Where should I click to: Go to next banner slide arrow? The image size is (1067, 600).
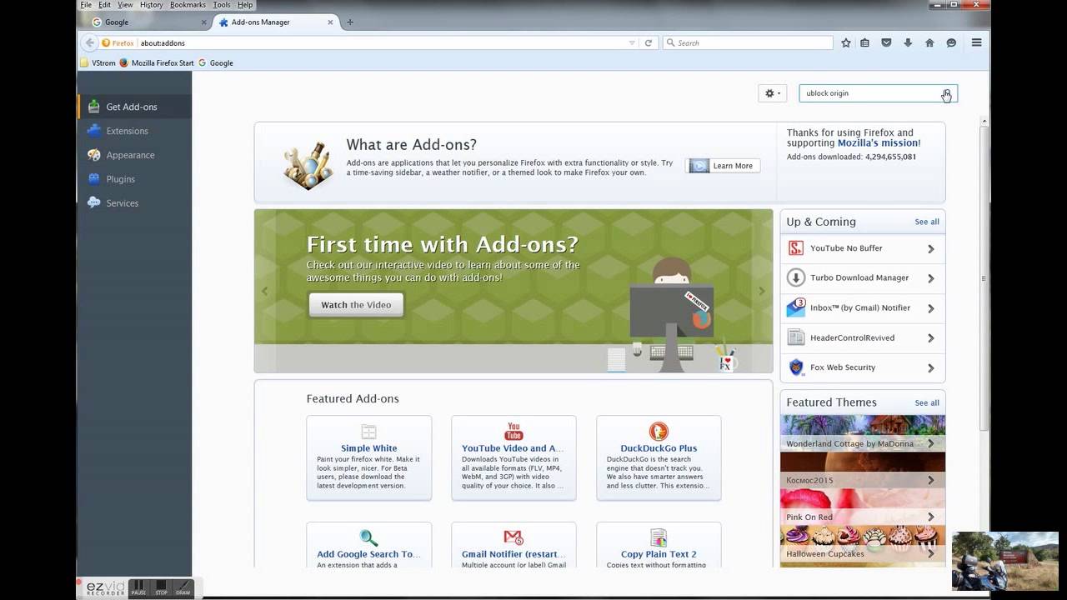(761, 291)
